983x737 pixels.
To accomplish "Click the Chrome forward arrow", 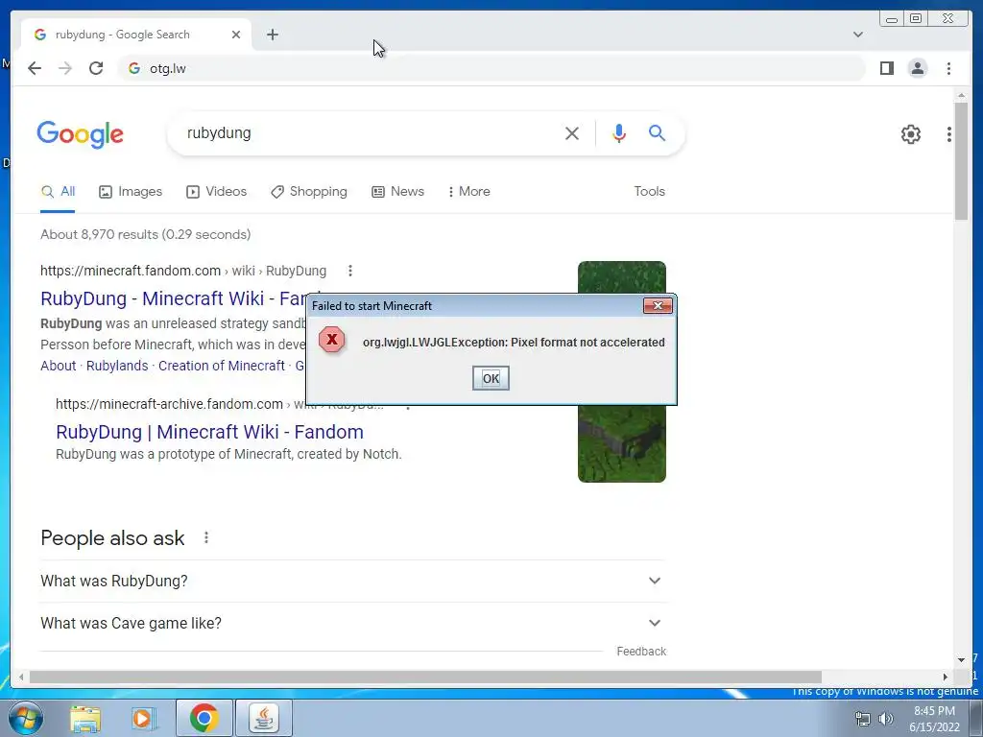I will (x=65, y=68).
